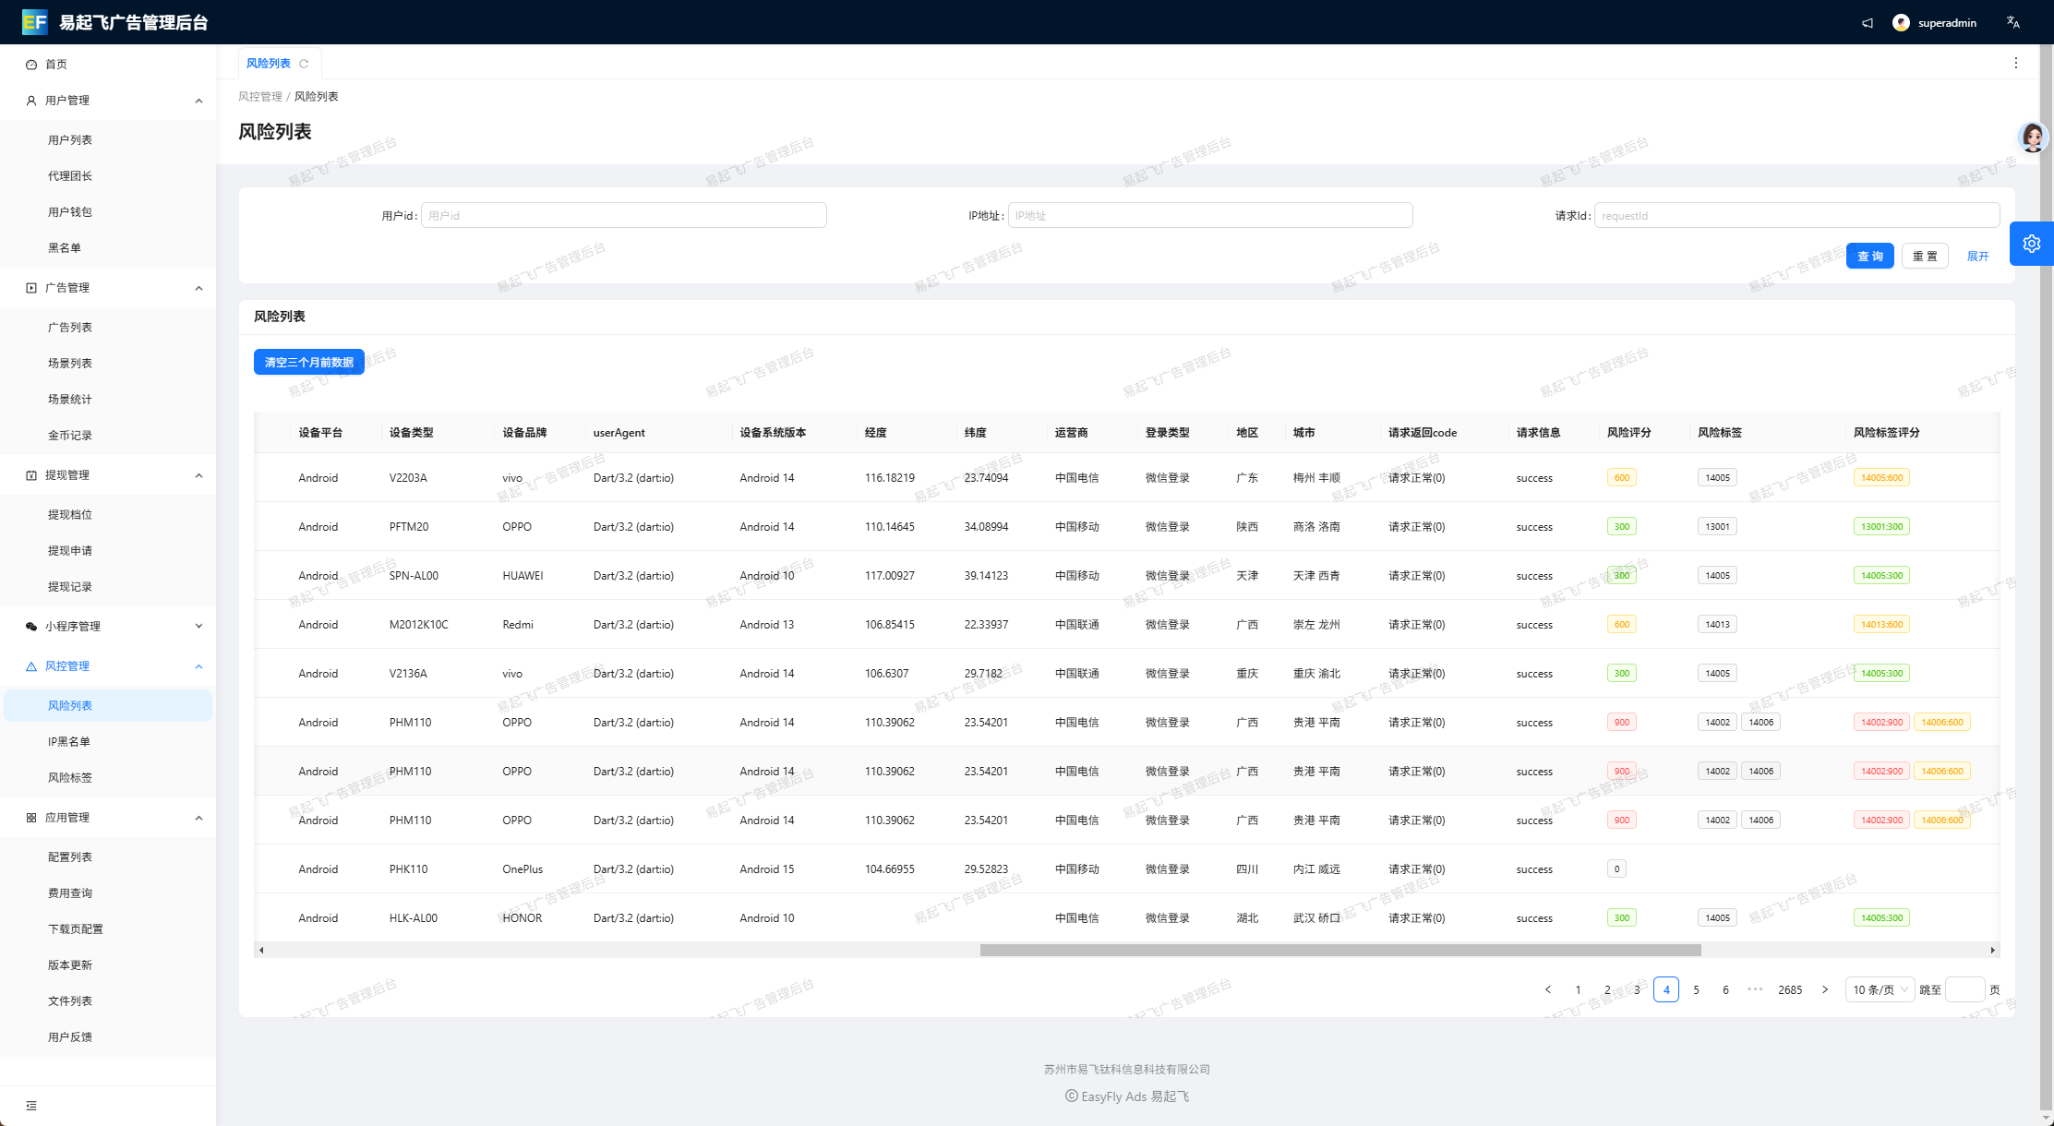The width and height of the screenshot is (2054, 1126).
Task: Open the 10 条/页 page size dropdown
Action: 1880,989
